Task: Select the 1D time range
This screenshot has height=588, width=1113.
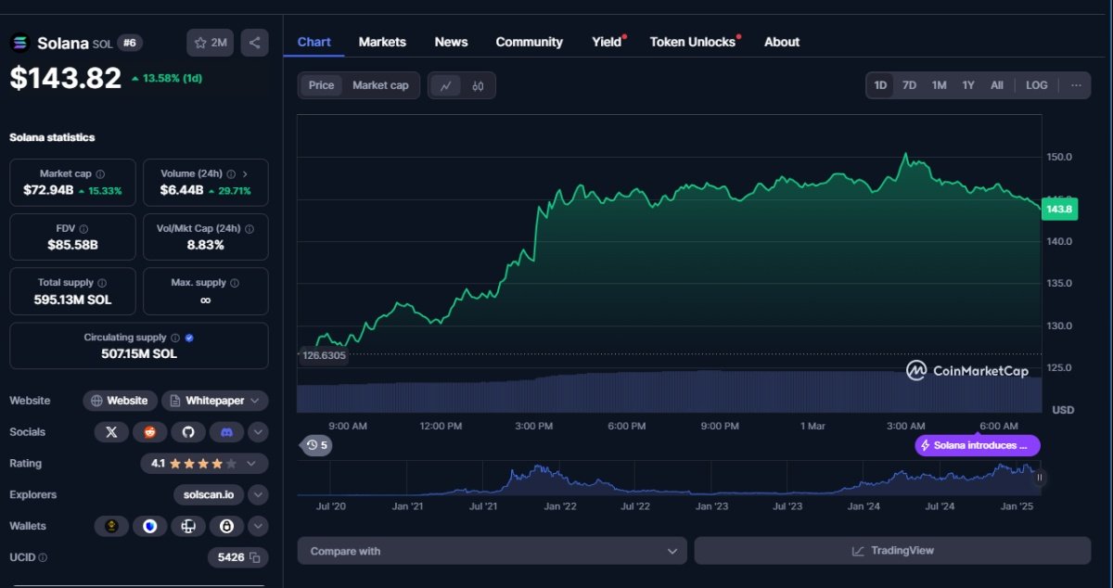Action: point(880,85)
